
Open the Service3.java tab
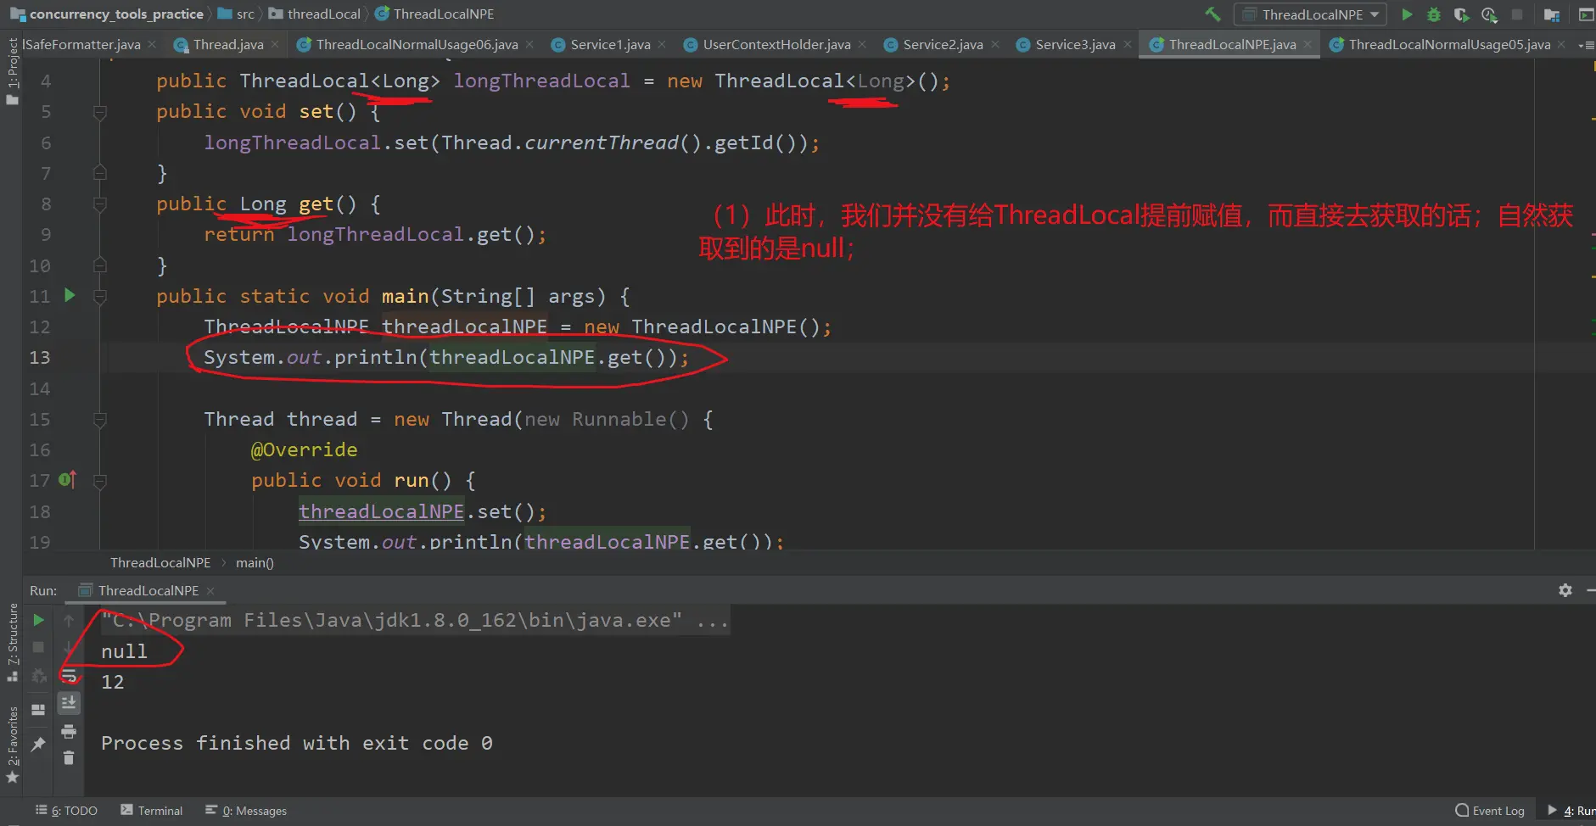click(1075, 44)
